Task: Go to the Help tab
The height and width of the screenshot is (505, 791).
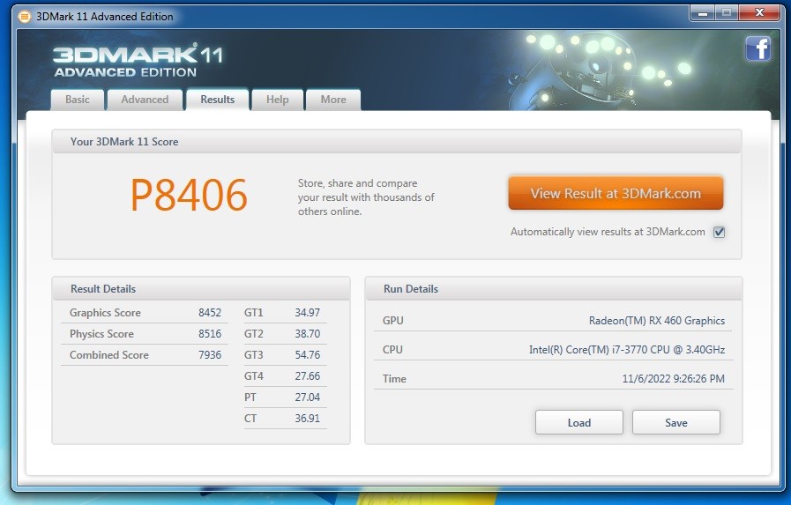Action: click(278, 100)
